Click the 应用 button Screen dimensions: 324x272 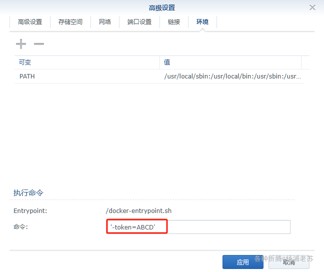point(243,262)
